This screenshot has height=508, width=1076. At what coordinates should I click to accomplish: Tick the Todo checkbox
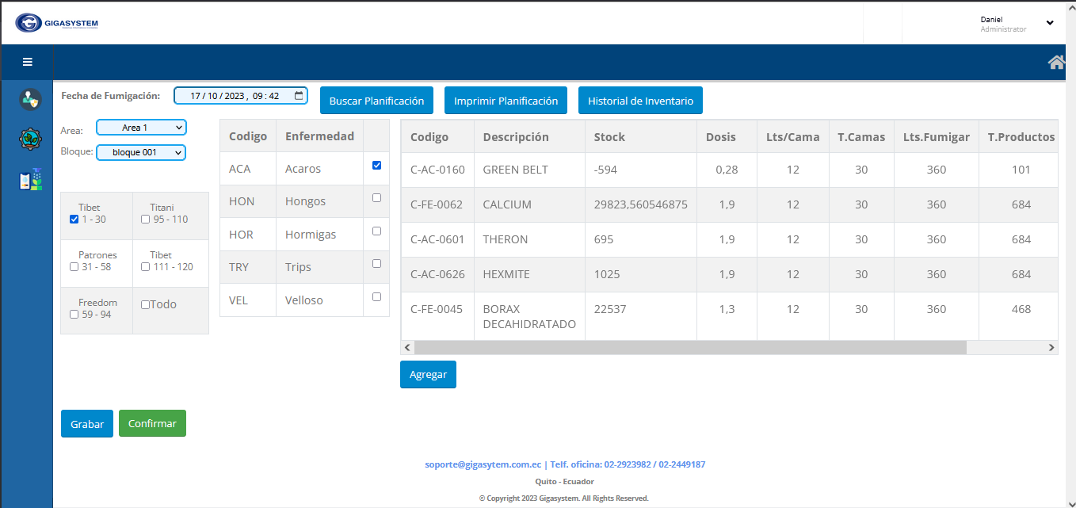[x=145, y=304]
